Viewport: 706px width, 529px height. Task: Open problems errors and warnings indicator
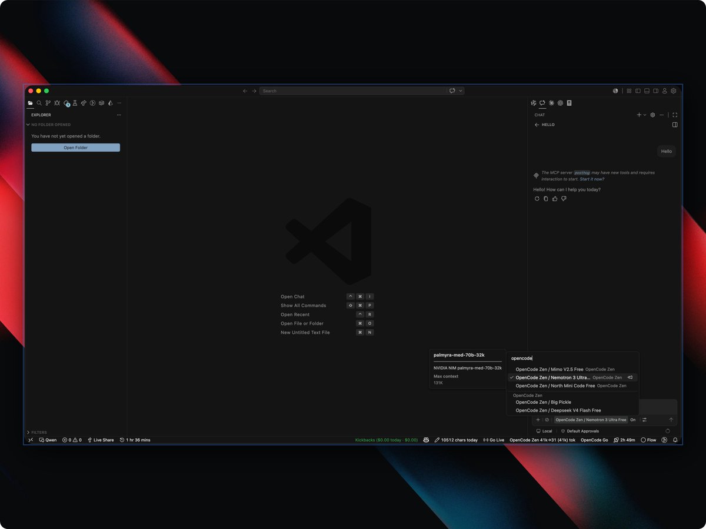72,440
